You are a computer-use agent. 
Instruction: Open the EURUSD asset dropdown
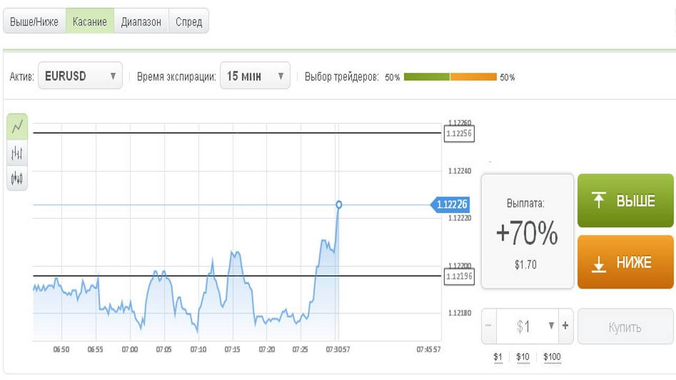[80, 76]
